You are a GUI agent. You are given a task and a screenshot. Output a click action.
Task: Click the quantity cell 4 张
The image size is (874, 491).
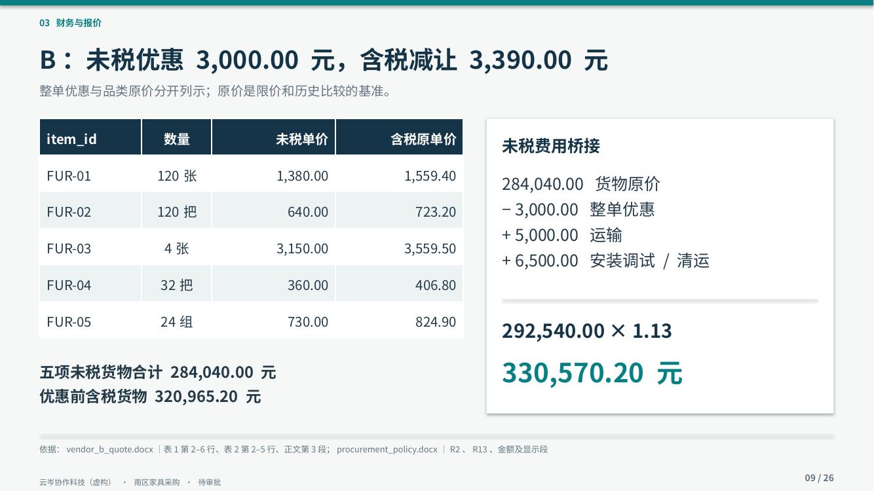(177, 248)
